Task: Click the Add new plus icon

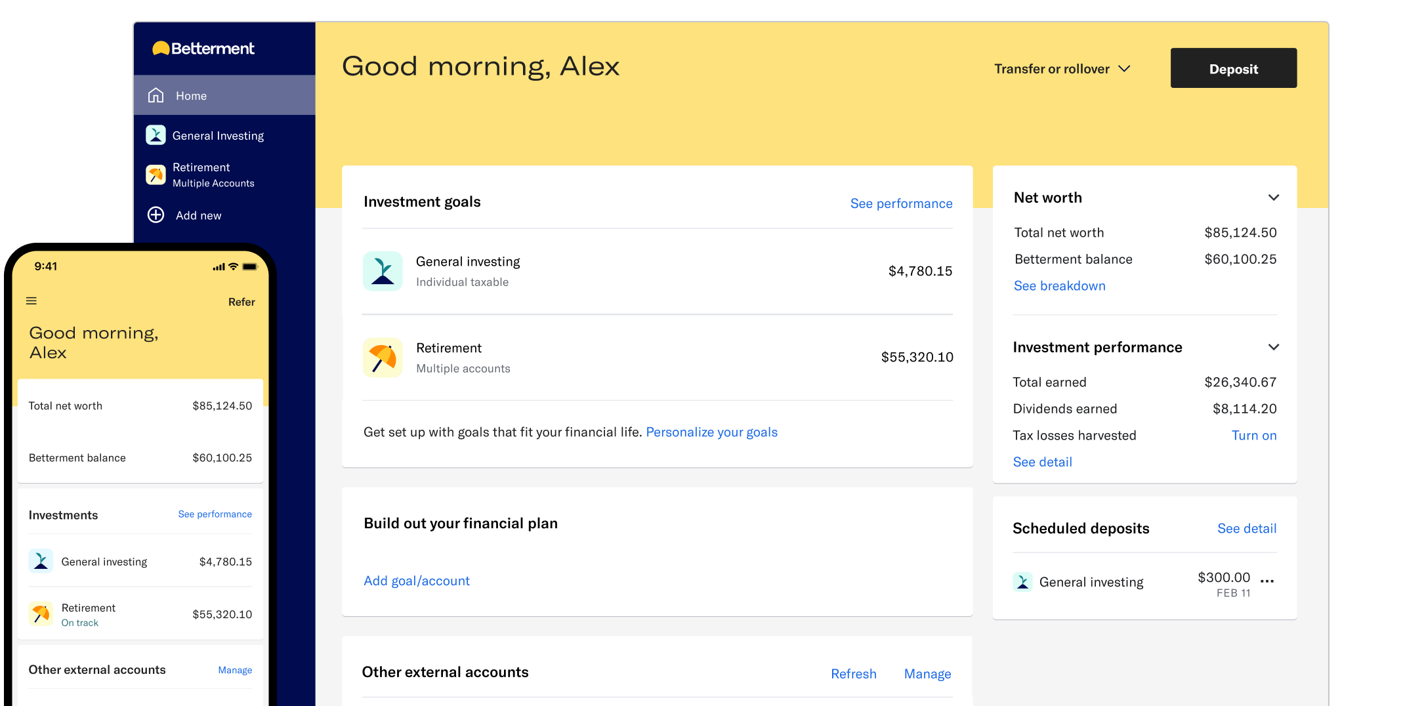Action: pos(156,215)
